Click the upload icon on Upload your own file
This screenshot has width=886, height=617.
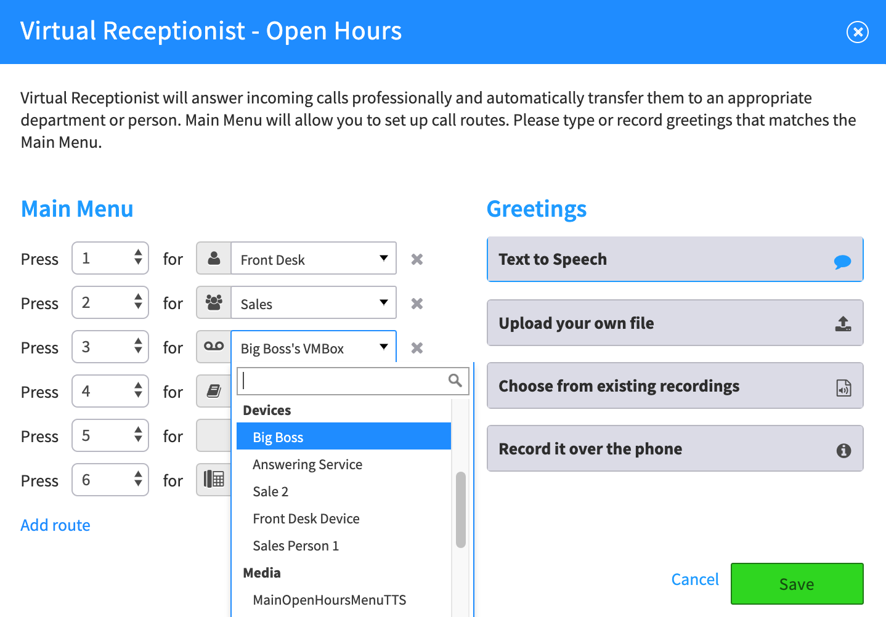(x=843, y=324)
